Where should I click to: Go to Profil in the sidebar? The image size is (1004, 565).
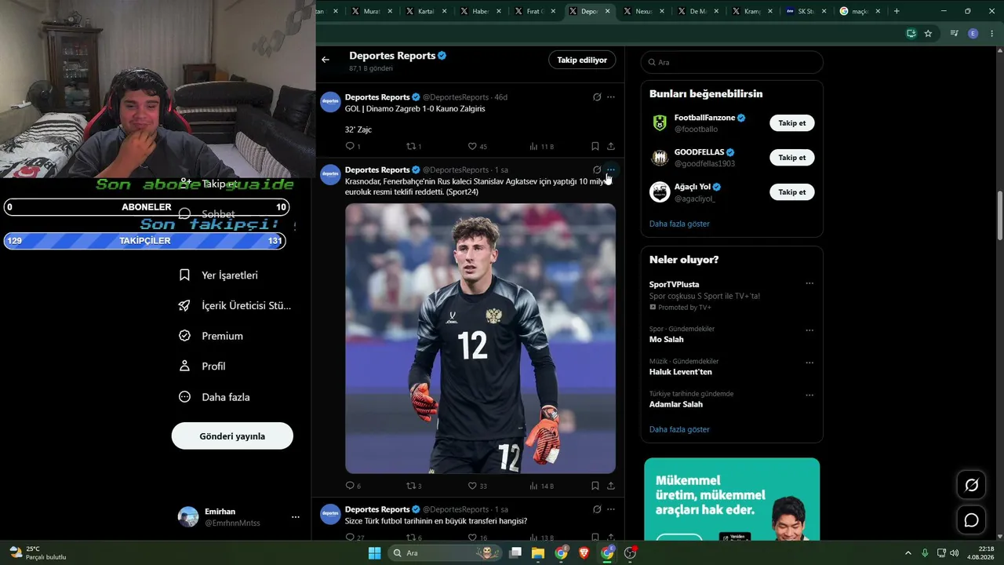pos(202,366)
